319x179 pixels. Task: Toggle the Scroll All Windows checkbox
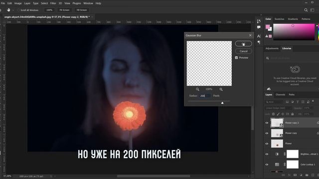(x=18, y=10)
